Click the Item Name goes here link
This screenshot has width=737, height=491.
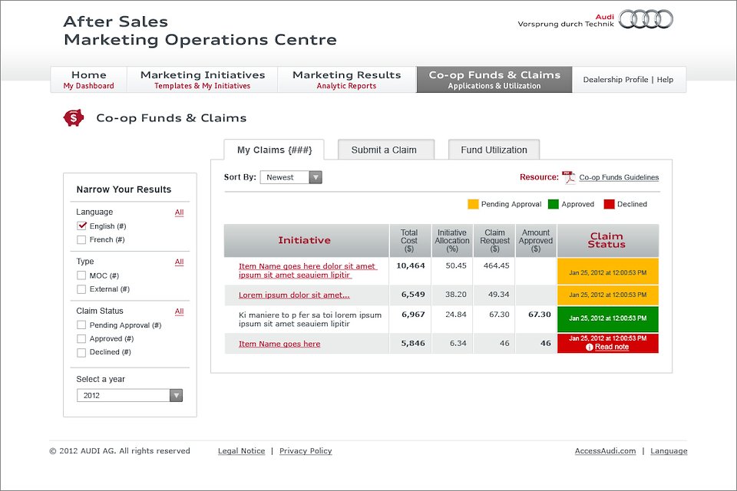[279, 344]
